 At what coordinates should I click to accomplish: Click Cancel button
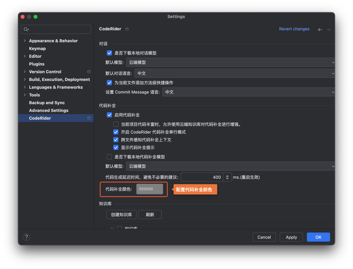click(x=264, y=237)
